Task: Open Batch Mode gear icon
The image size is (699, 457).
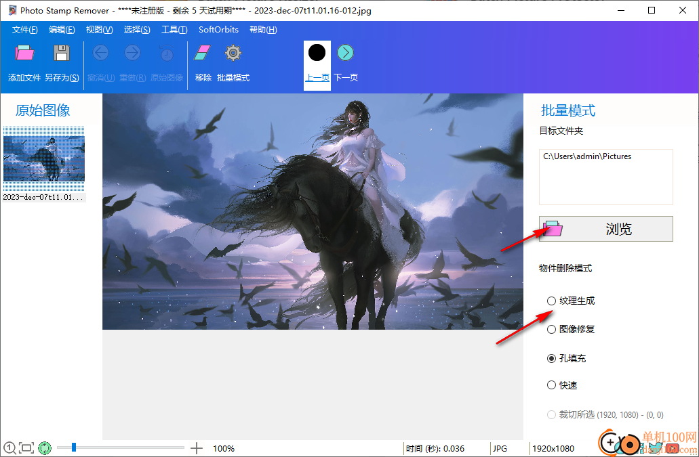Action: (x=233, y=53)
